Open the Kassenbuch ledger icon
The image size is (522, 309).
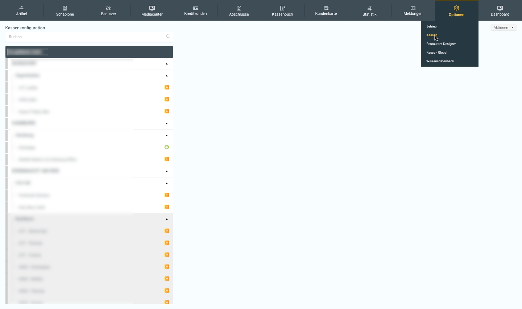coord(282,8)
